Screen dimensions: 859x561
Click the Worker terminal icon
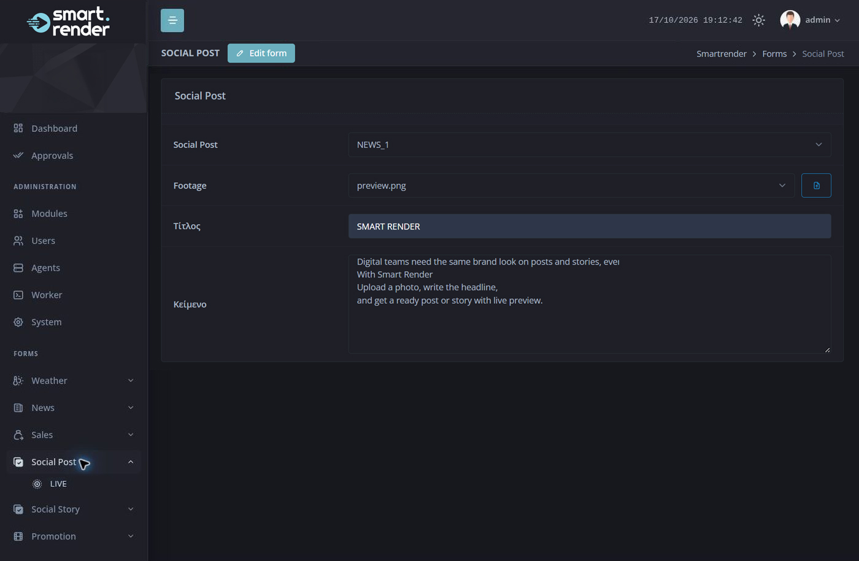click(18, 295)
